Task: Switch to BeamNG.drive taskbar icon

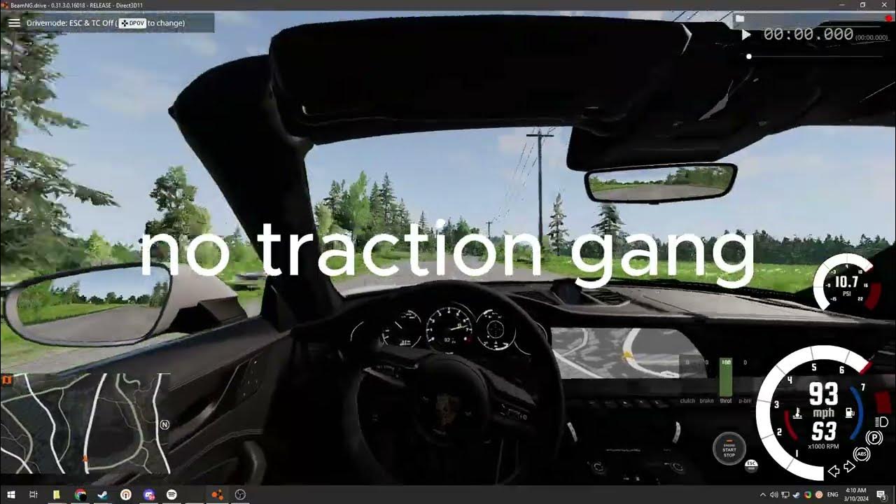Action: (218, 495)
